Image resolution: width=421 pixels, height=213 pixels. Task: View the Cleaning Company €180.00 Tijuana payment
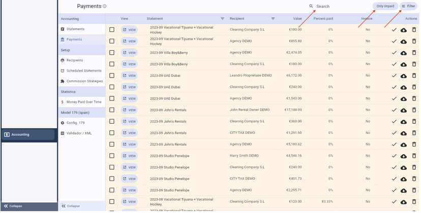(x=129, y=30)
